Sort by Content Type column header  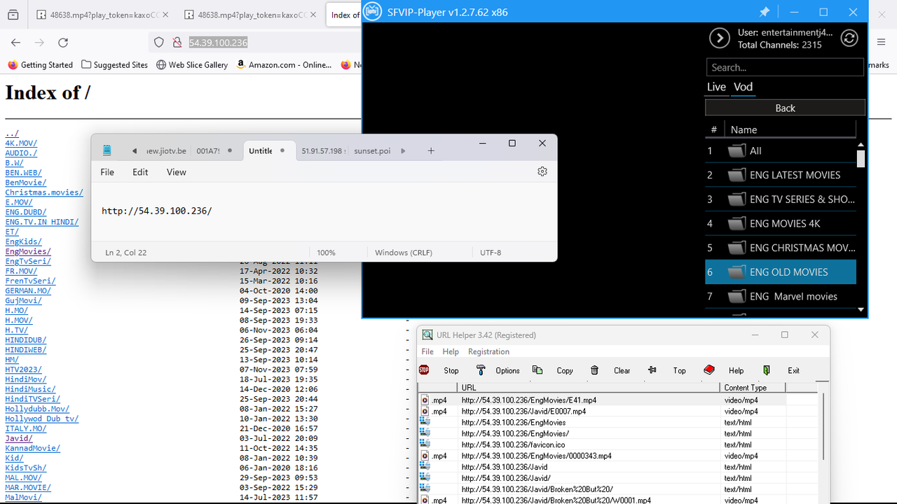click(753, 387)
